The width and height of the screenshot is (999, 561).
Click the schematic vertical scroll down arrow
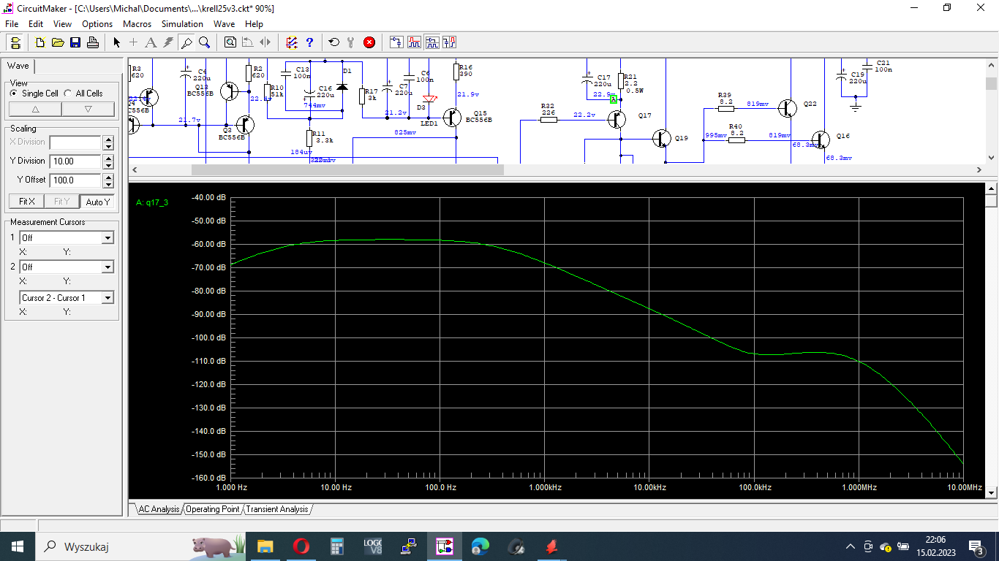tap(992, 157)
